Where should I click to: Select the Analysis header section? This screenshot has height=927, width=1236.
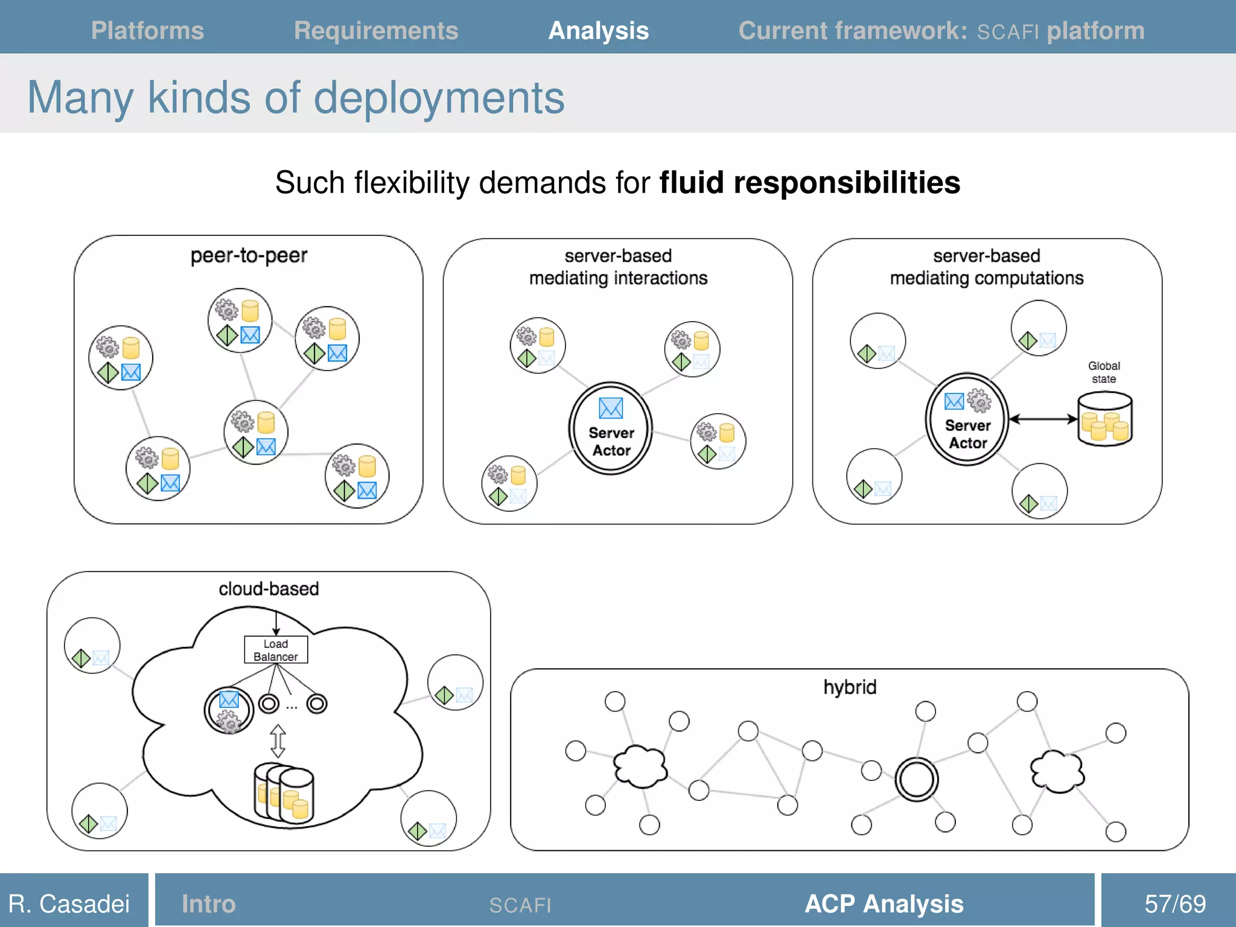[598, 31]
